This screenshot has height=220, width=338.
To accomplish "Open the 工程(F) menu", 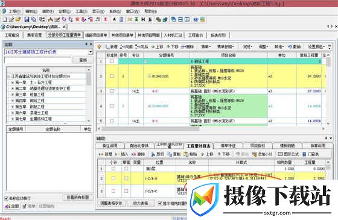I will point(14,11).
